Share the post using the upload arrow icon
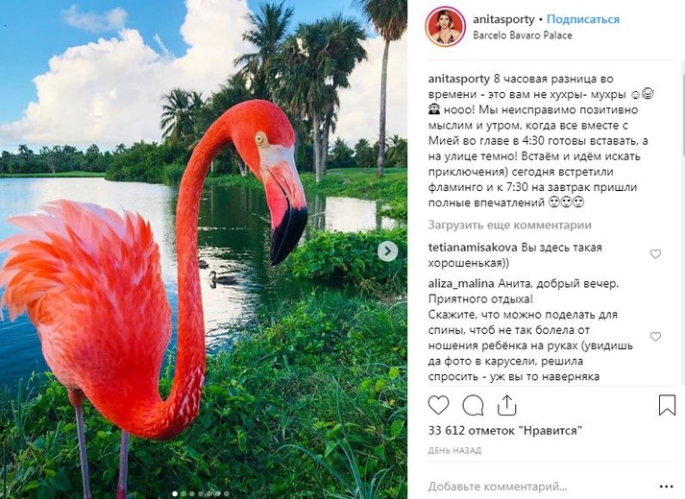This screenshot has width=685, height=499. coord(506,405)
